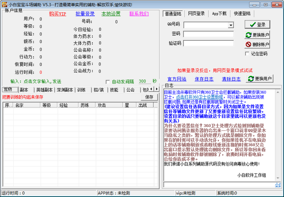Click the 密码 password input field
The image size is (284, 197).
click(209, 34)
